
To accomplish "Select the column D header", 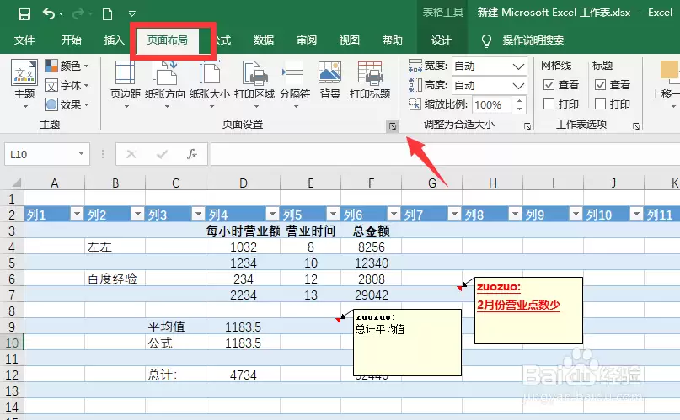I will [x=244, y=183].
